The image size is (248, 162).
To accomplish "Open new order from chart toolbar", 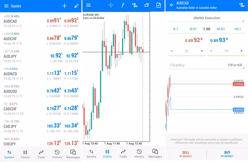I will coord(135,5).
